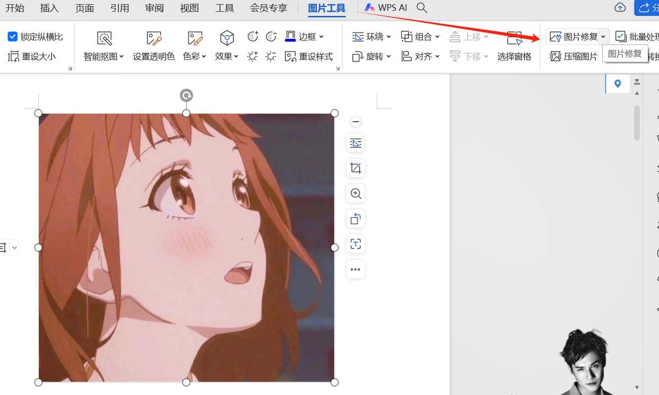Switch to the 插入 tab
Viewport: 659px width, 395px height.
(49, 8)
